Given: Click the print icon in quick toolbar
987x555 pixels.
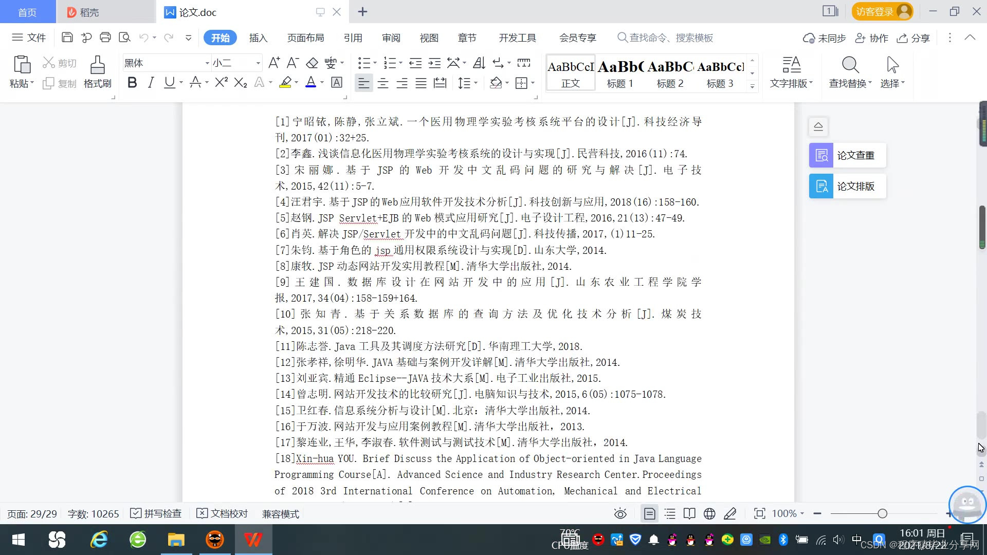Looking at the screenshot, I should click(x=105, y=38).
